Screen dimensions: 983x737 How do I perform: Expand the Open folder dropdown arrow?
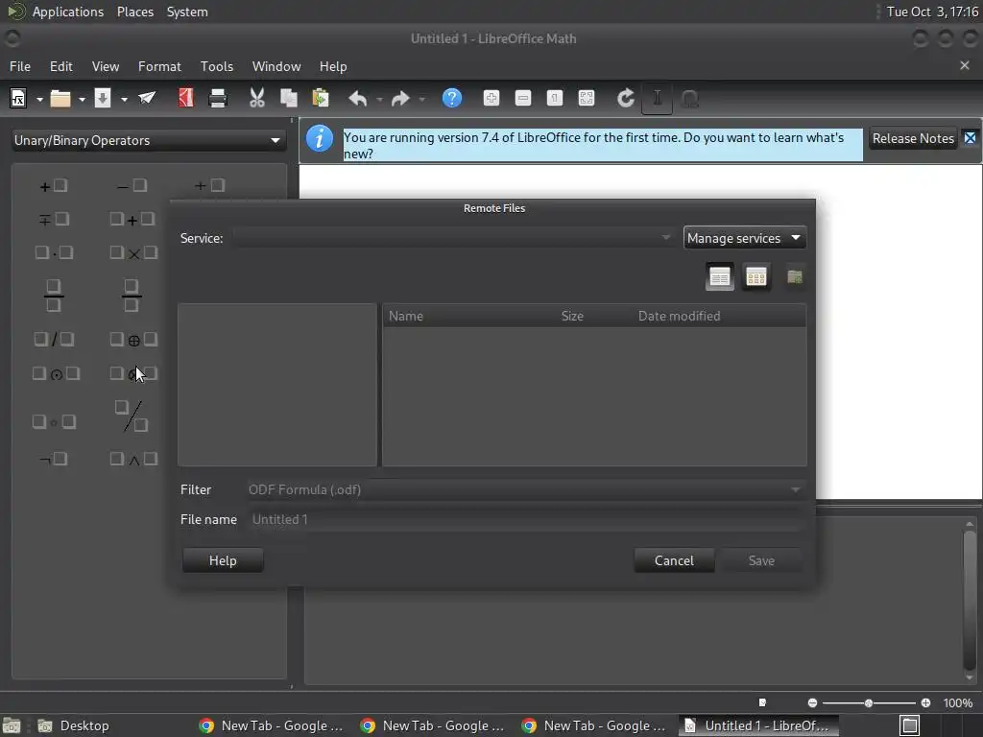tap(82, 99)
